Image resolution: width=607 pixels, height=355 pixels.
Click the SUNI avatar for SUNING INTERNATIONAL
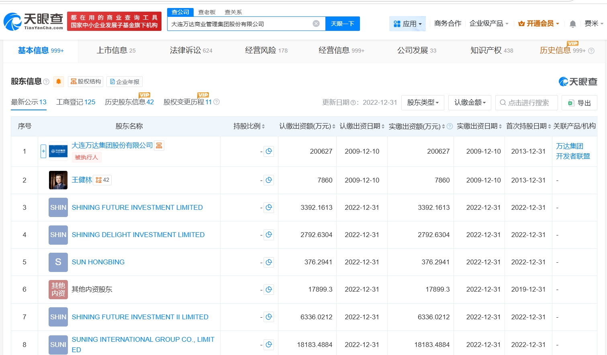tap(58, 345)
